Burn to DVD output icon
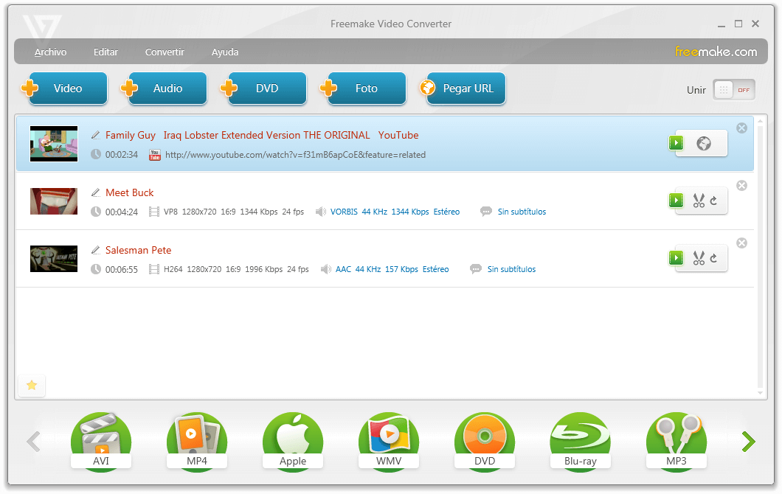The width and height of the screenshot is (782, 494). pos(485,441)
